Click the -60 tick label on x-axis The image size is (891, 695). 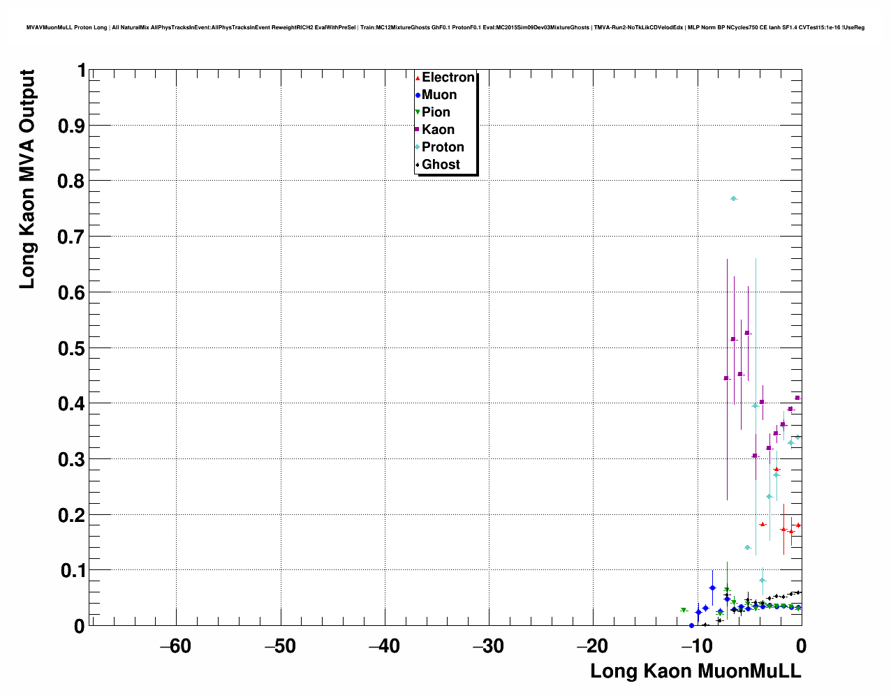click(x=175, y=646)
